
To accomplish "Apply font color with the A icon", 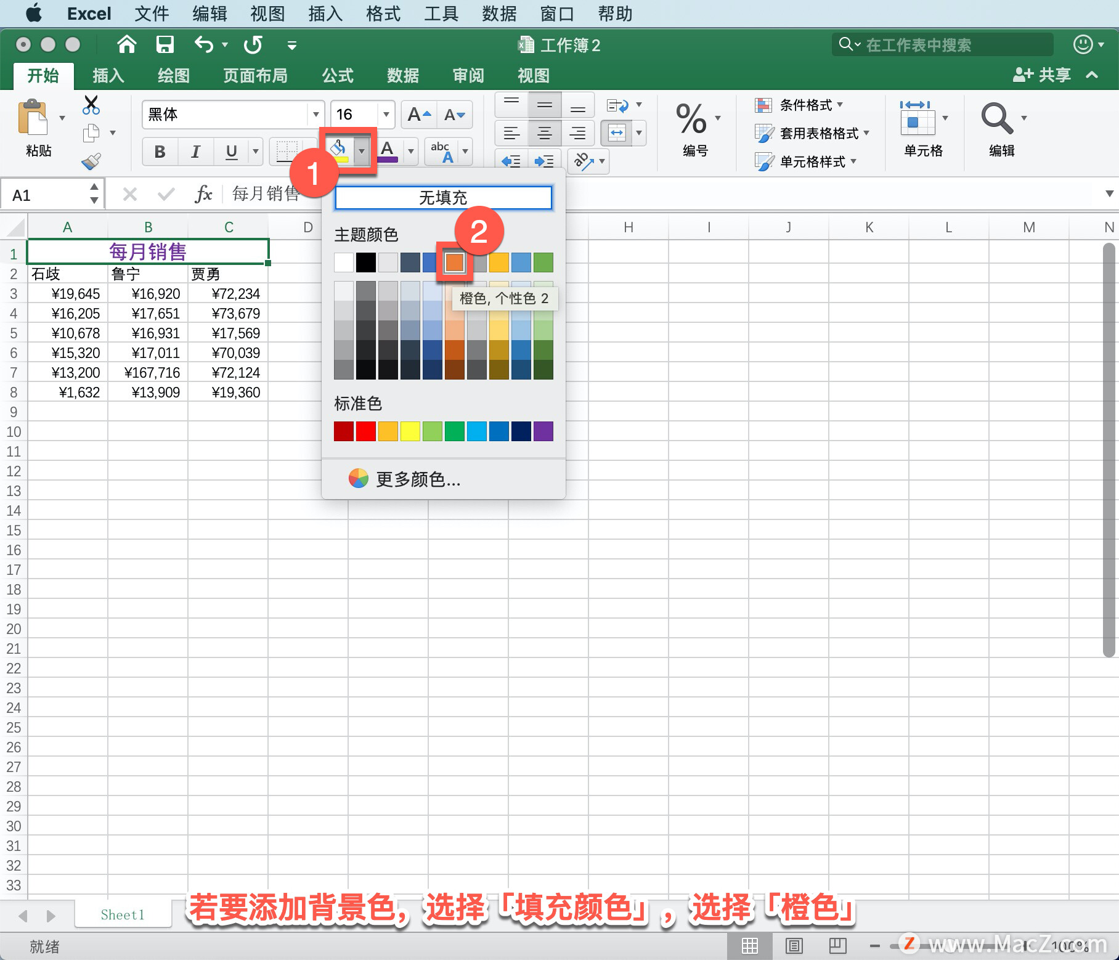I will tap(388, 151).
